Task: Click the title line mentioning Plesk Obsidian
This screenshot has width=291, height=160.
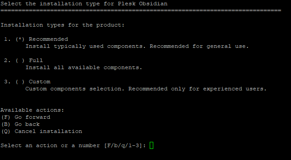Action: coord(84,4)
